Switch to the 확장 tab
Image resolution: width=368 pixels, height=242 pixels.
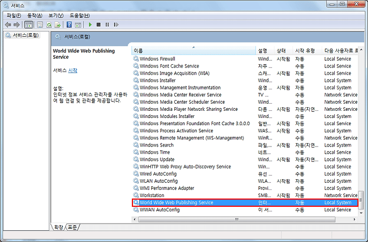58,227
